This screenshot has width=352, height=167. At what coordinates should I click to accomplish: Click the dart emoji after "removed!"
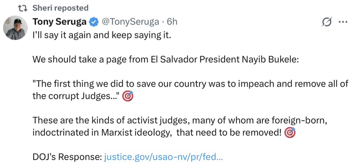point(289,132)
